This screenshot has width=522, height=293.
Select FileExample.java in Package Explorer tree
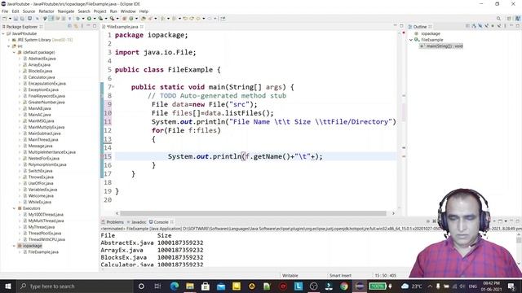point(43,251)
